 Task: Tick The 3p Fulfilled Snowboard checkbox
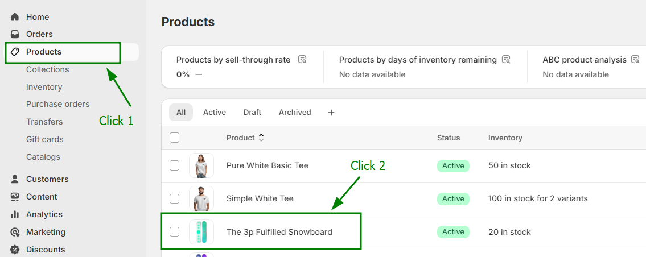pos(175,231)
